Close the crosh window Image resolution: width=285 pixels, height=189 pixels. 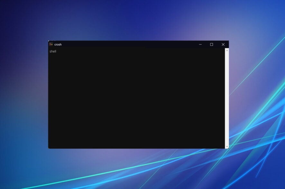[223, 44]
